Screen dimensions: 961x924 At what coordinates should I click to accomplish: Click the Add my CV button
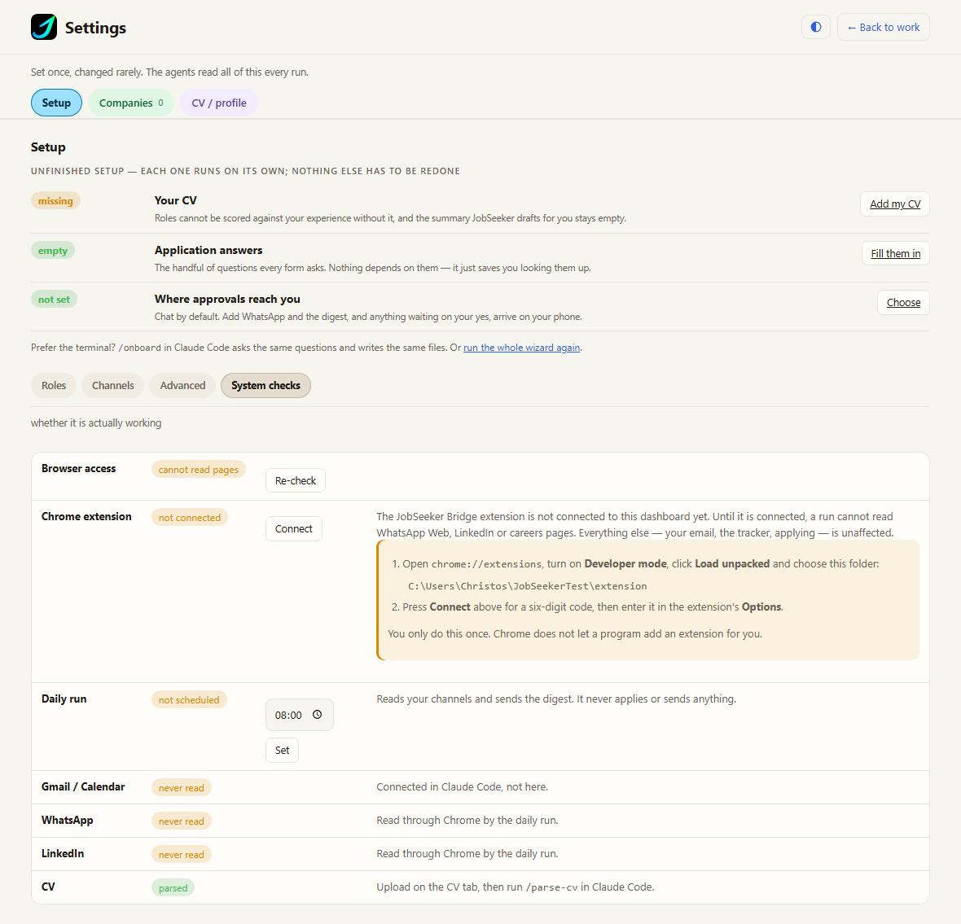(x=895, y=204)
